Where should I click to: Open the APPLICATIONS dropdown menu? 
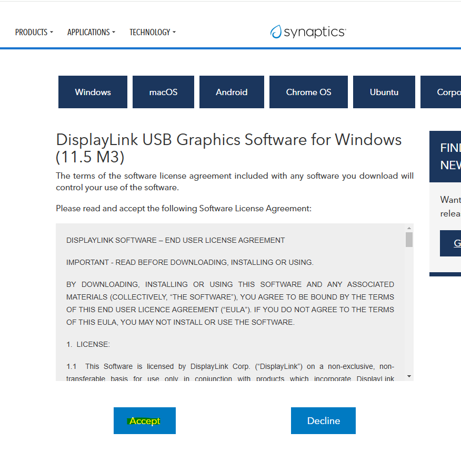pos(91,32)
